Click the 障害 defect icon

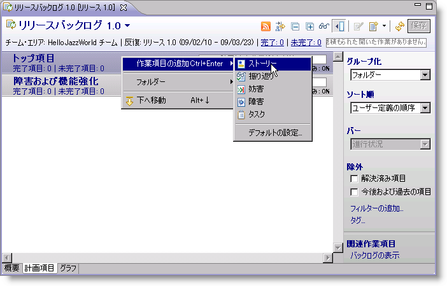point(241,102)
